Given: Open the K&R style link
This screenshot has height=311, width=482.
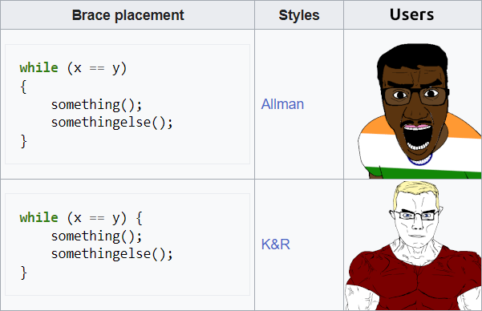Looking at the screenshot, I should point(276,244).
